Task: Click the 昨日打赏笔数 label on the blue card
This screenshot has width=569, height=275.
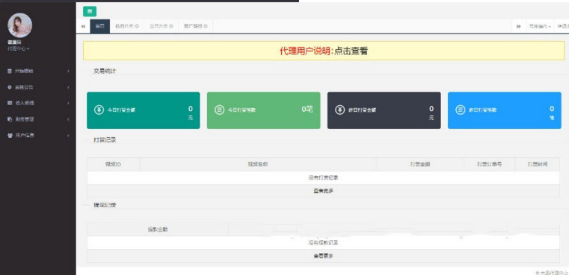Action: 482,110
